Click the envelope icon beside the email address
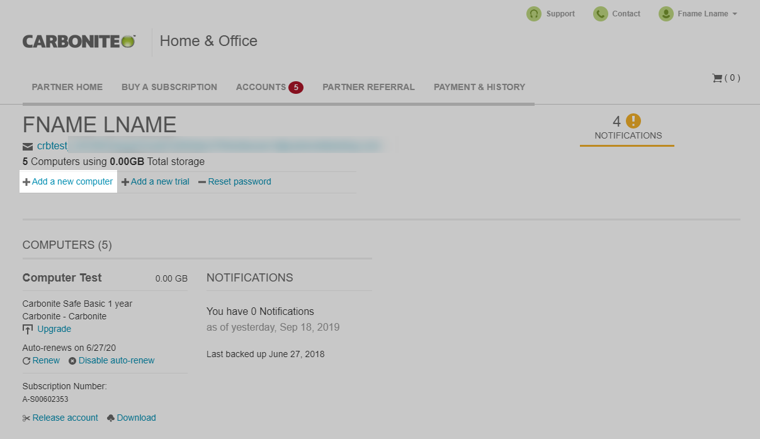Image resolution: width=760 pixels, height=439 pixels. tap(28, 145)
